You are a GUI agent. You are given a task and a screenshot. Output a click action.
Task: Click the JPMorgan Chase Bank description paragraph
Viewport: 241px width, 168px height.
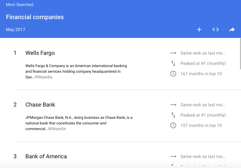79,123
